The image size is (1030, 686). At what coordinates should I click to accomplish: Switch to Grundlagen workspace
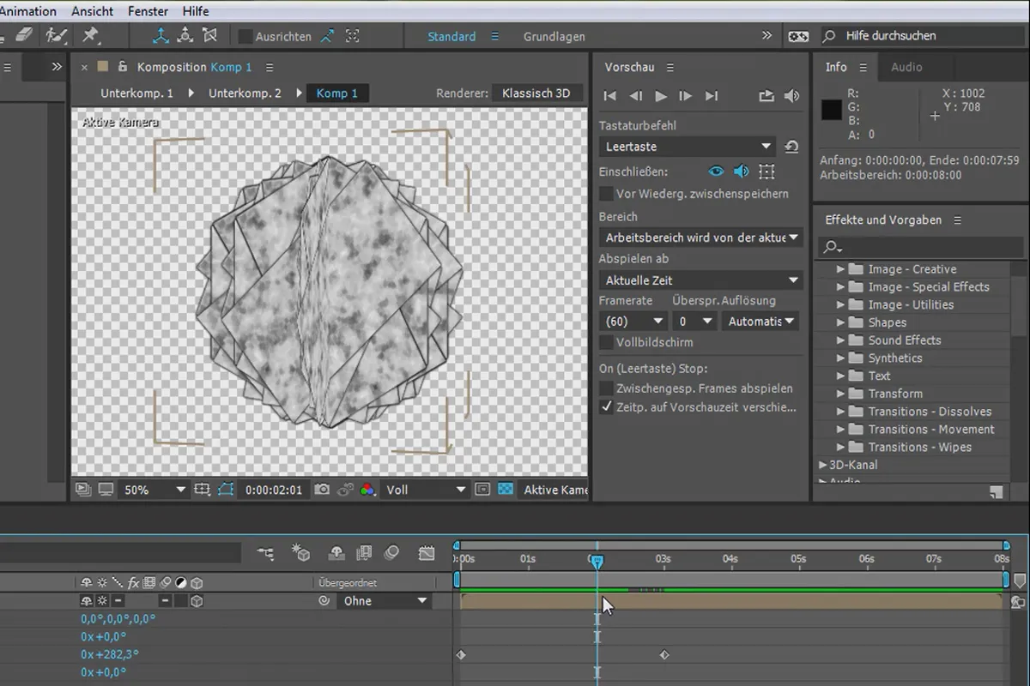click(x=554, y=37)
